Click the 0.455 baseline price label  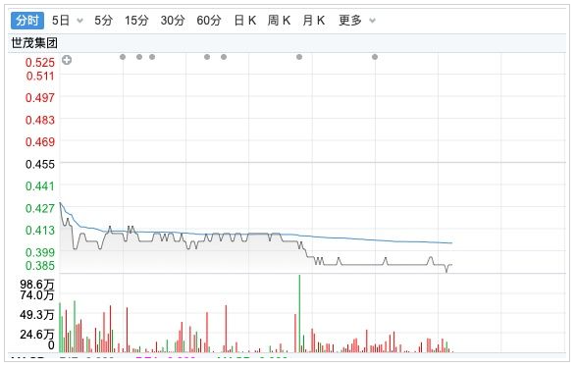tap(40, 164)
